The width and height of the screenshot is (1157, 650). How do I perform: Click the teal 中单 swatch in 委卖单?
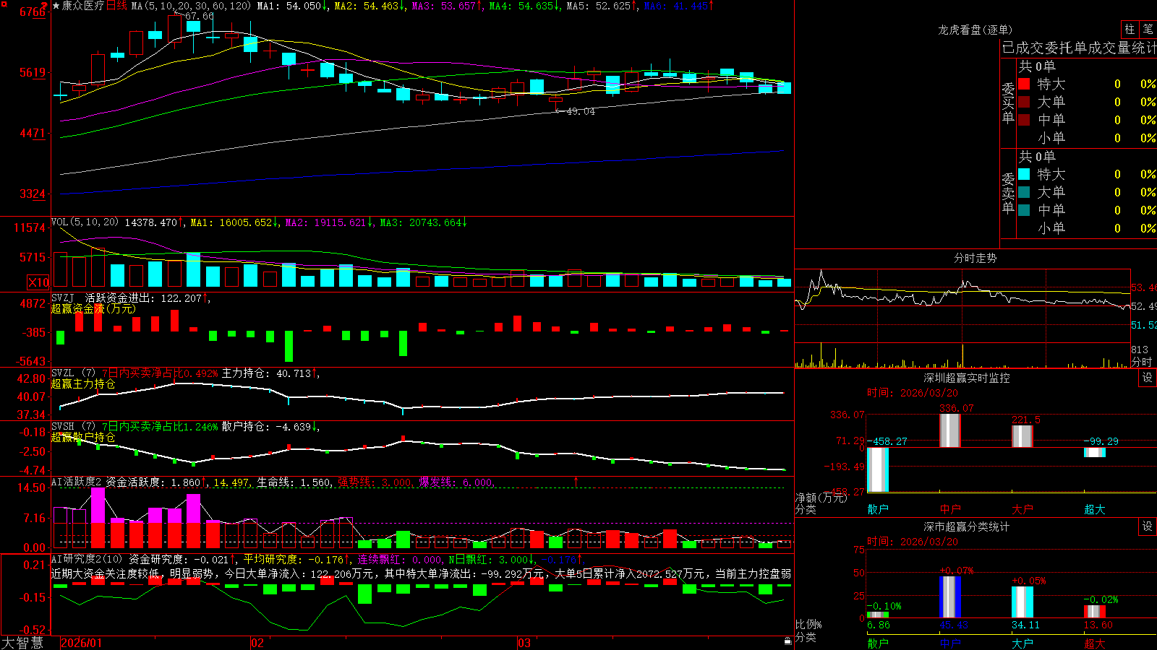point(1024,210)
